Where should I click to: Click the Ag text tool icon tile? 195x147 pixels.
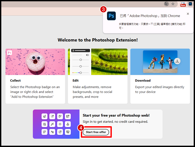point(52,132)
